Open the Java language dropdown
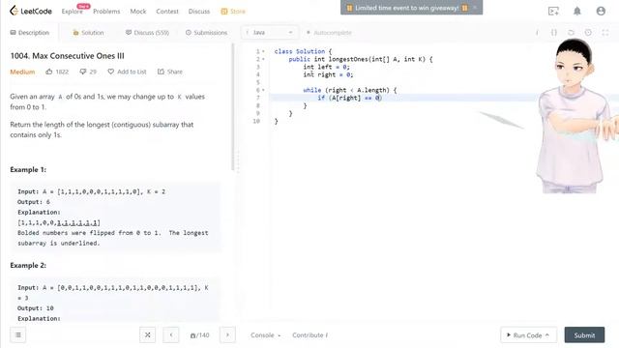 (269, 32)
